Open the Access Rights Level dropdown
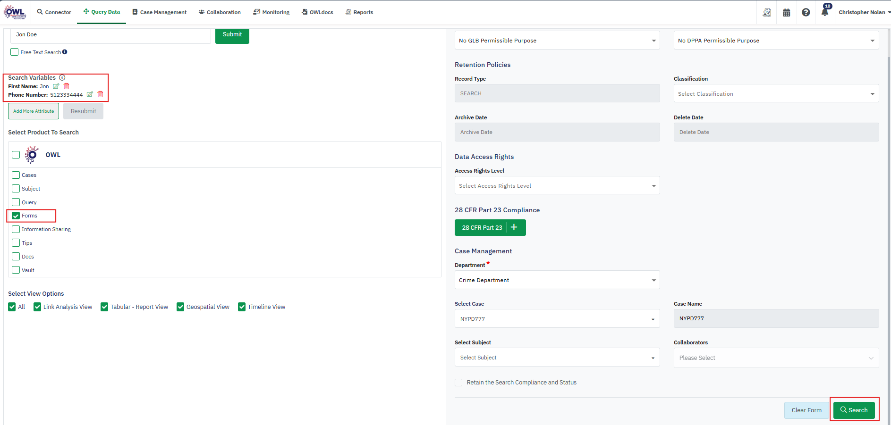Image resolution: width=891 pixels, height=425 pixels. (x=557, y=186)
